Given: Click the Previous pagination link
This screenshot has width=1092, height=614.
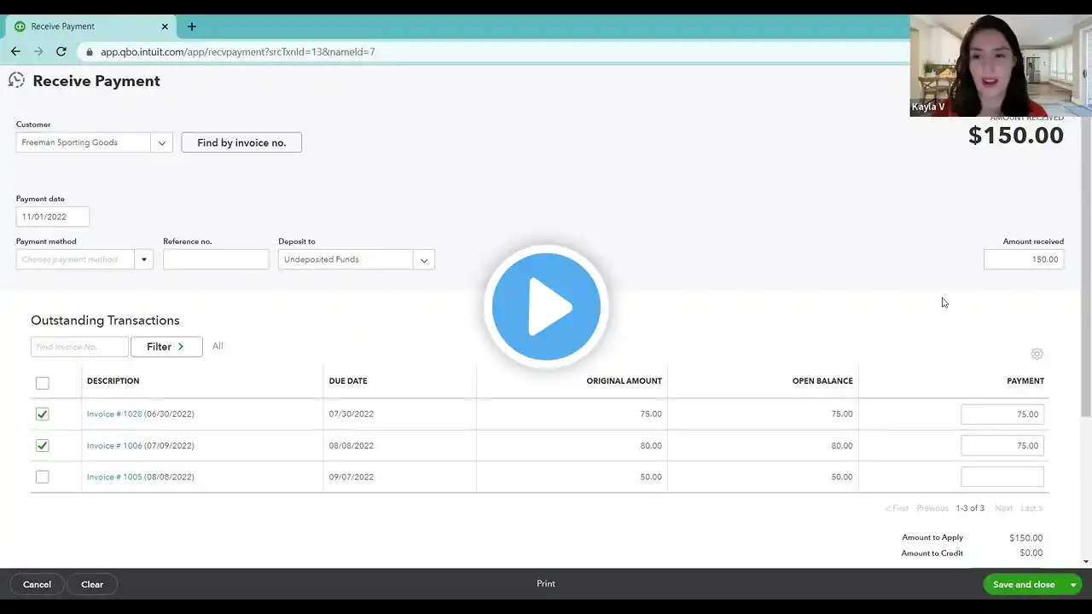Looking at the screenshot, I should point(932,508).
